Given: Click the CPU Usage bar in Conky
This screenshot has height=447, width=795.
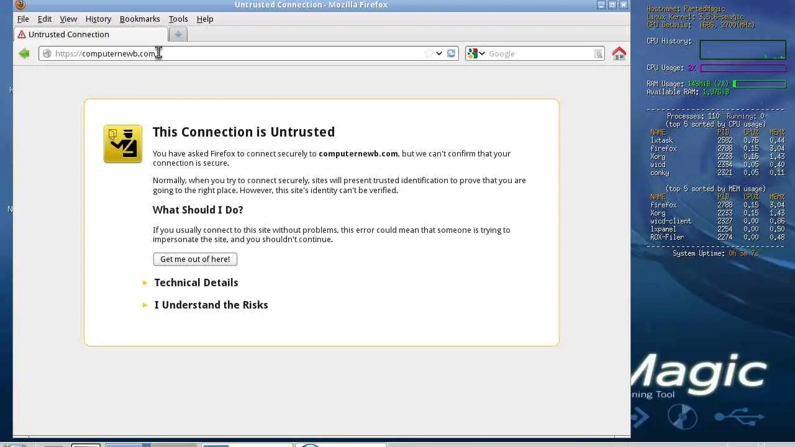Looking at the screenshot, I should [x=743, y=68].
